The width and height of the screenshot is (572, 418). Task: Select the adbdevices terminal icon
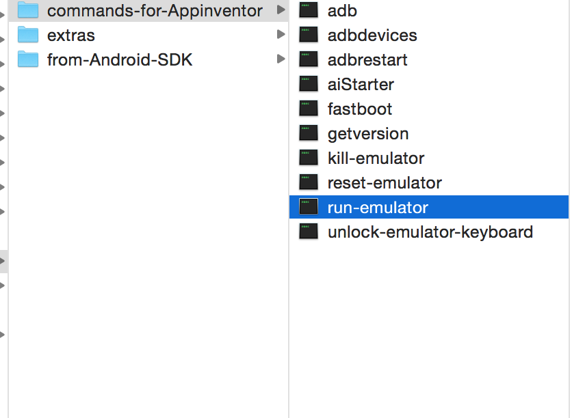pos(309,35)
